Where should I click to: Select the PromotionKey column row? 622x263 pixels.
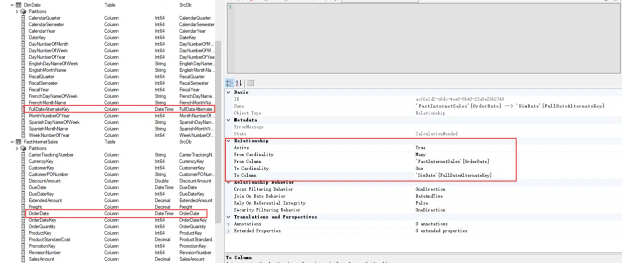pos(118,246)
